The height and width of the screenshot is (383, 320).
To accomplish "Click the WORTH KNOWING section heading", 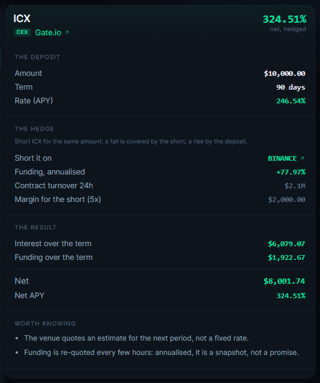I will click(45, 323).
